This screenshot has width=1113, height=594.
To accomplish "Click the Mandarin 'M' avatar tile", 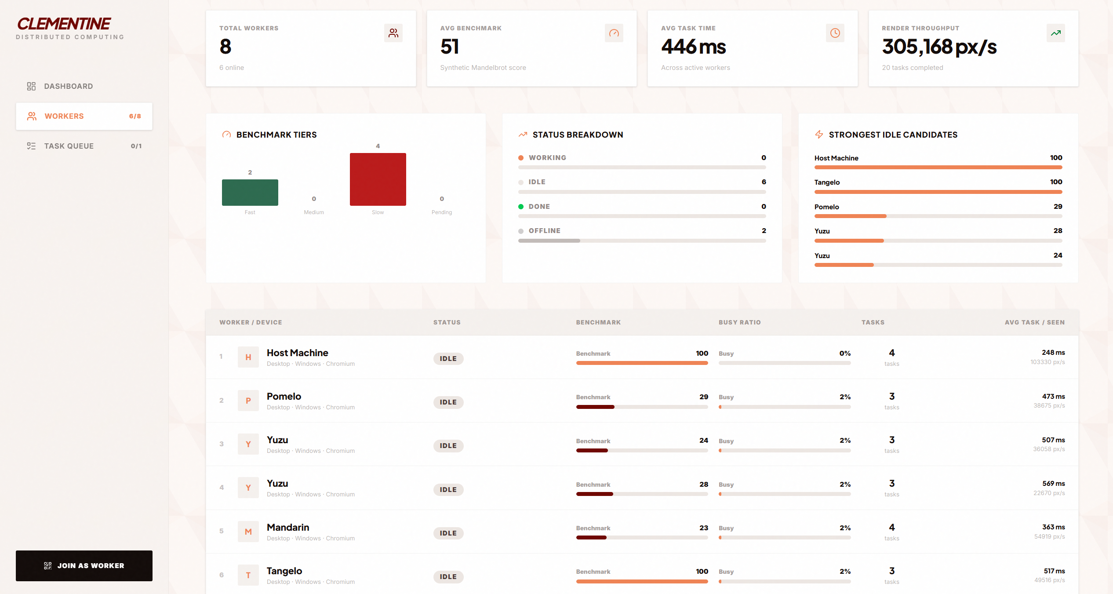I will [248, 532].
